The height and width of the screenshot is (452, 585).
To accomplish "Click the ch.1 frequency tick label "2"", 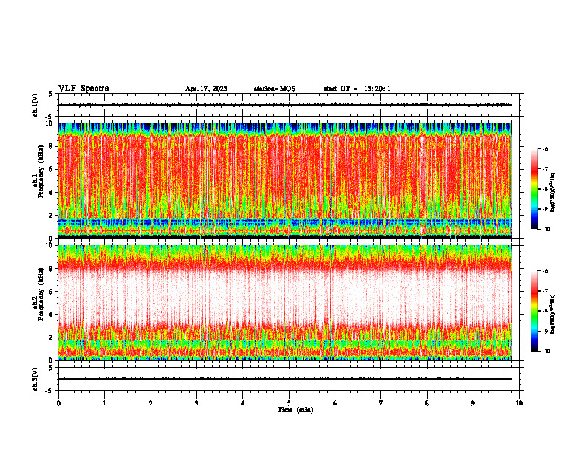I will pyautogui.click(x=52, y=215).
